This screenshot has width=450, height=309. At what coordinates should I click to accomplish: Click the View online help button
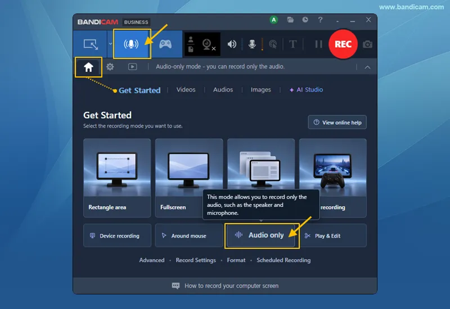coord(337,122)
